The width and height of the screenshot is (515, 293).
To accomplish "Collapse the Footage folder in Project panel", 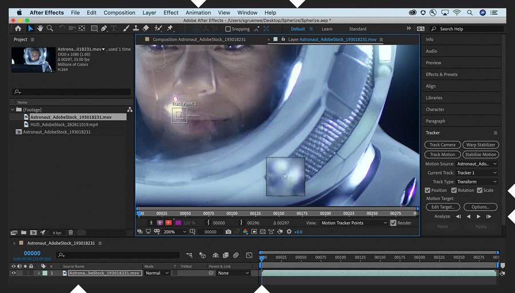I will coord(12,109).
